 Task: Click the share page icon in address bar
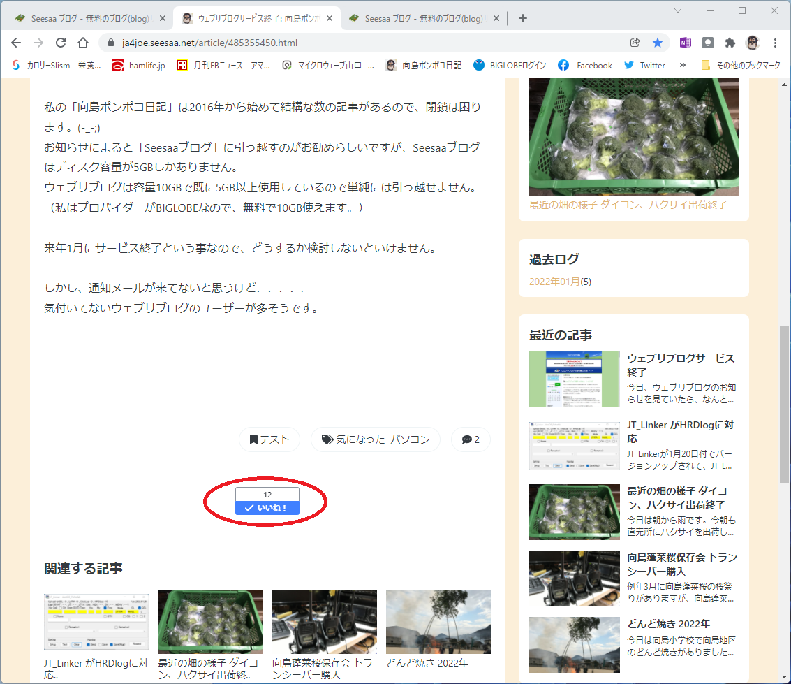[x=635, y=43]
